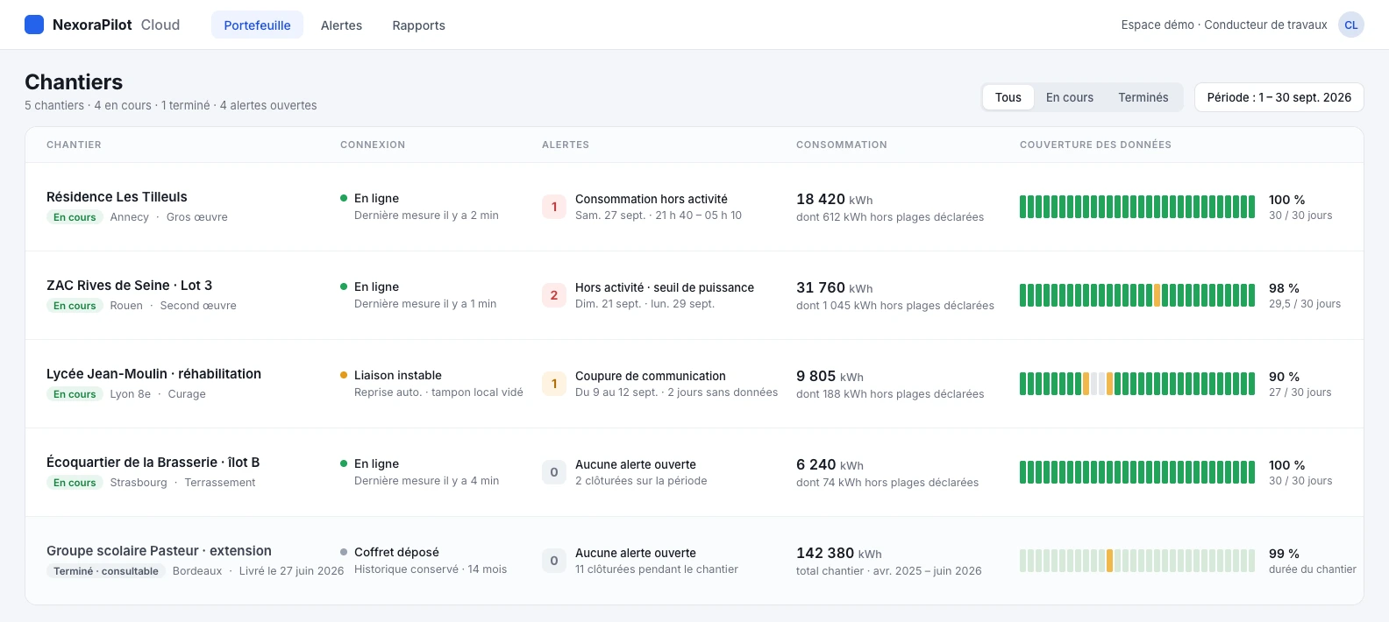Click zero alert badge for Écoquartier de la Brasserie
Viewport: 1389px width, 622px height.
(553, 472)
